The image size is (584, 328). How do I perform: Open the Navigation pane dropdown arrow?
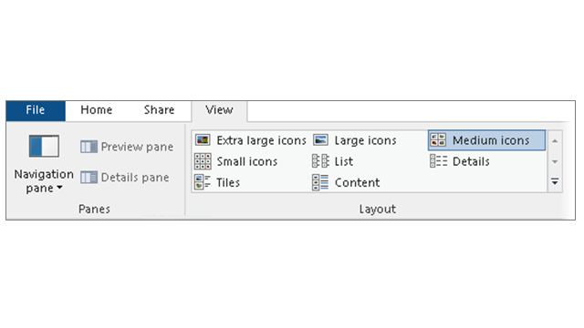point(59,188)
